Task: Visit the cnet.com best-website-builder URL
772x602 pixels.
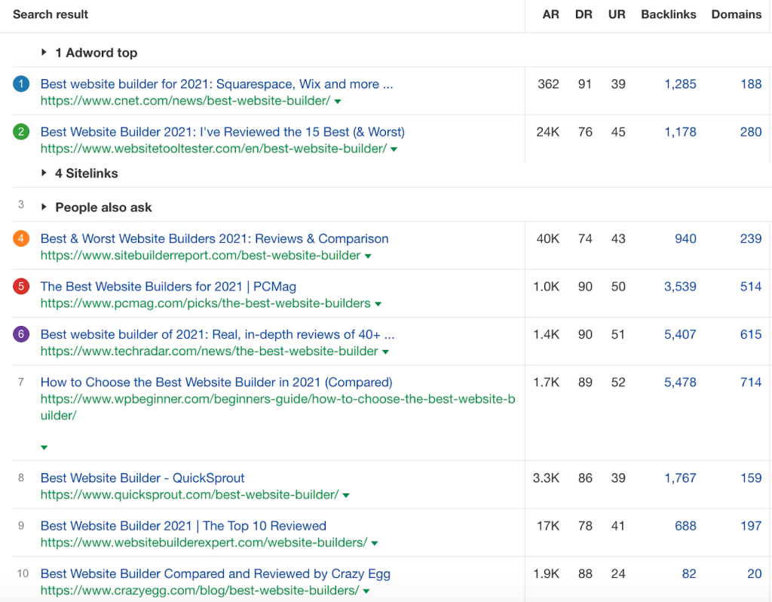Action: [x=185, y=100]
